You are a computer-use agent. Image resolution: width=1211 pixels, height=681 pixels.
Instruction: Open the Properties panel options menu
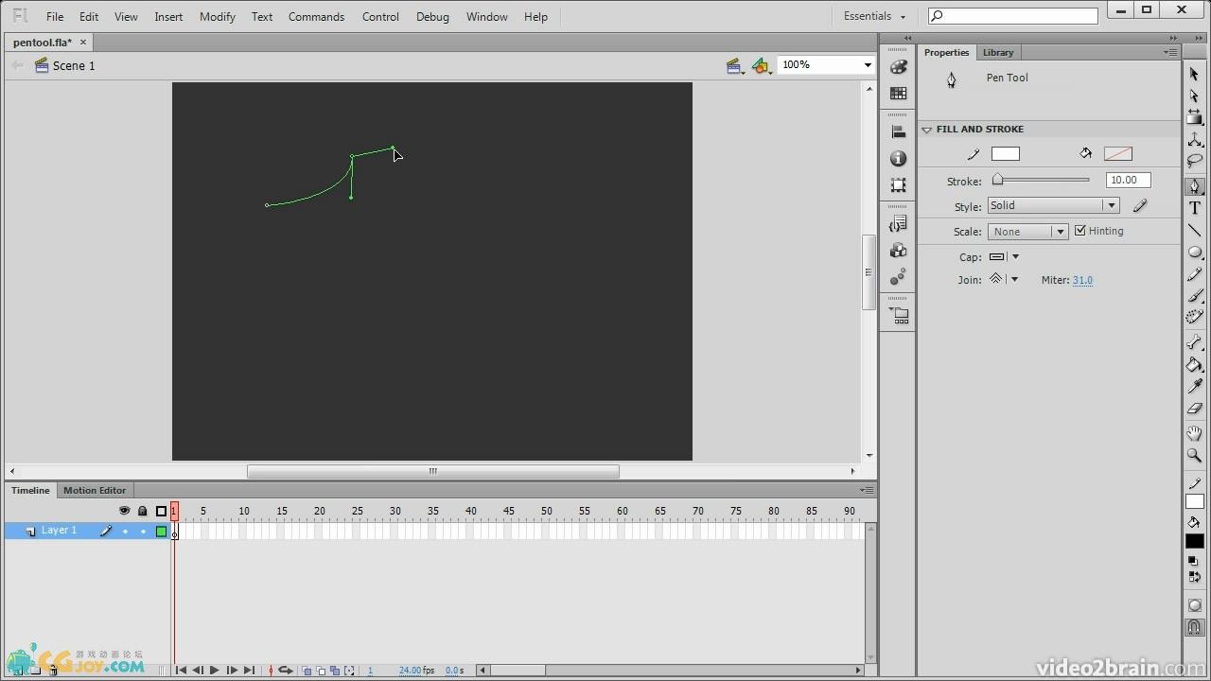(x=1170, y=52)
